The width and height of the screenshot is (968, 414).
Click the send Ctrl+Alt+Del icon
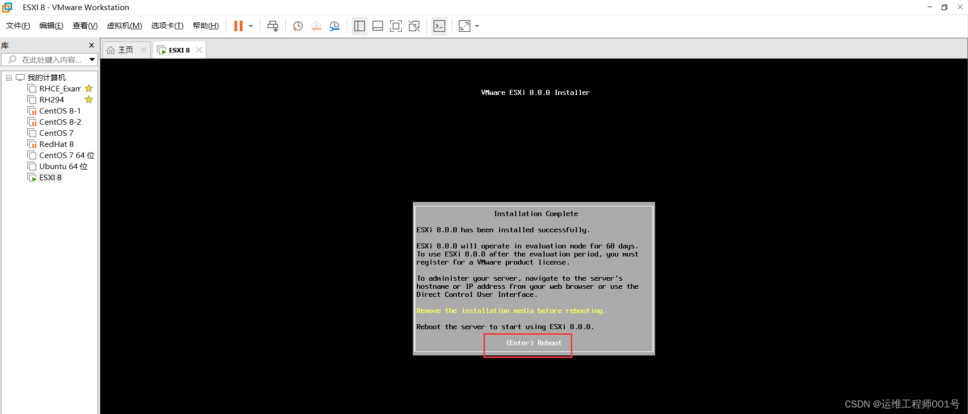273,26
